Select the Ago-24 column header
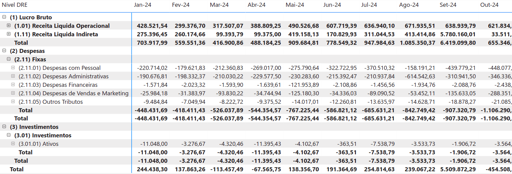Image resolution: width=512 pixels, height=174 pixels. [x=409, y=5]
